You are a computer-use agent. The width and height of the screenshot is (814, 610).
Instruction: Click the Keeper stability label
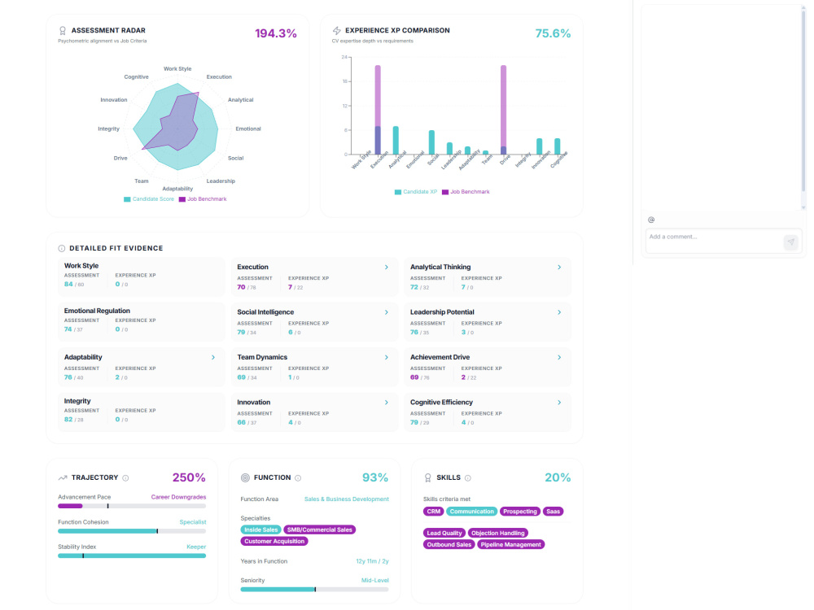click(x=196, y=547)
